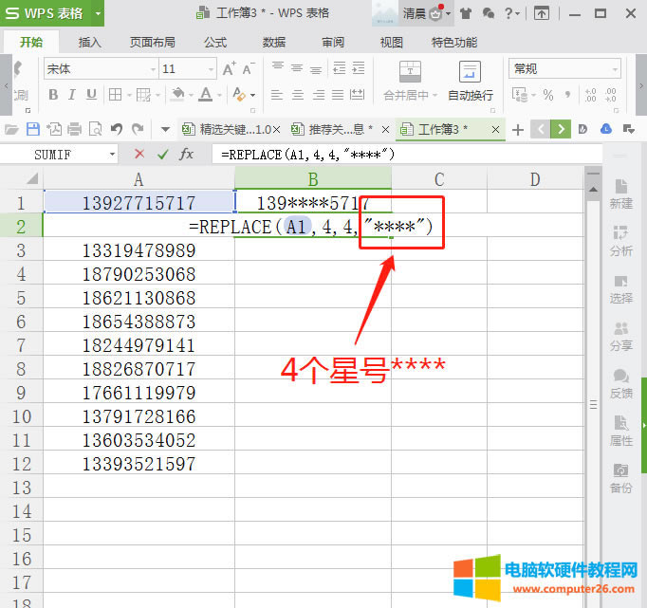Click the Undo arrow icon
The image size is (647, 608).
[x=117, y=129]
